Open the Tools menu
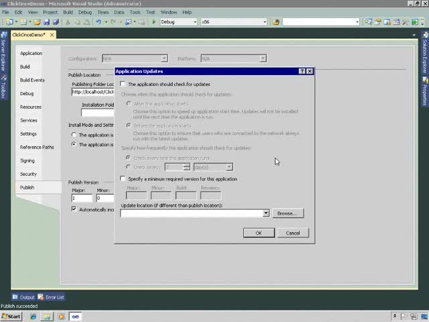 coord(135,12)
